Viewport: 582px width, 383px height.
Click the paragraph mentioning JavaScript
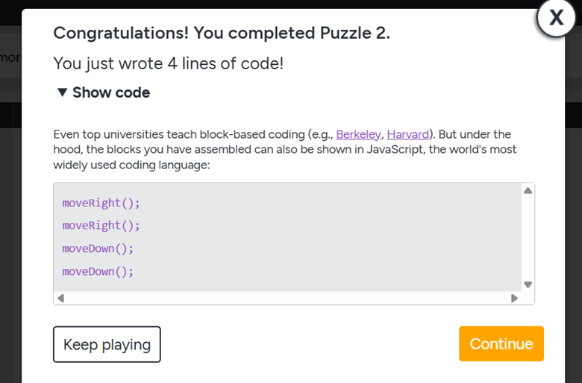(x=285, y=150)
